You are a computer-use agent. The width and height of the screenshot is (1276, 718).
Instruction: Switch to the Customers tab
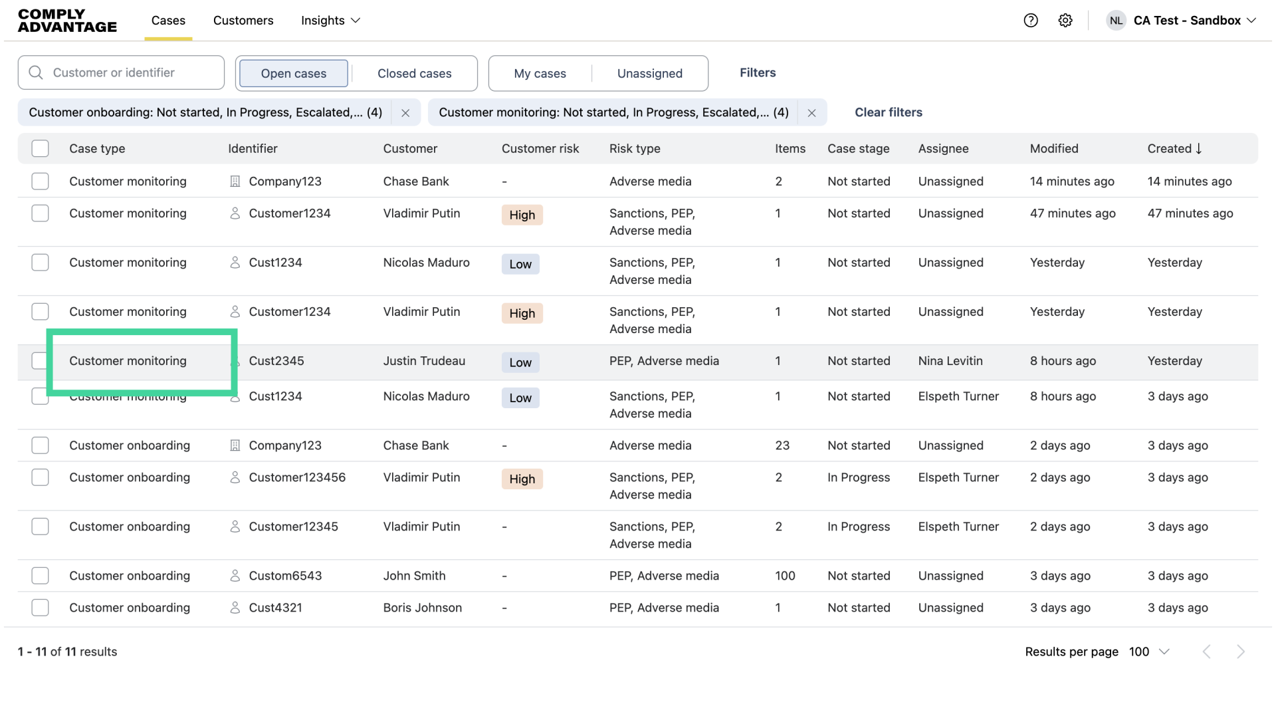pyautogui.click(x=243, y=21)
